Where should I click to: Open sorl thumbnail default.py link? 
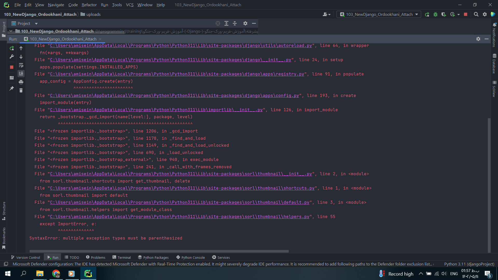coord(179,202)
